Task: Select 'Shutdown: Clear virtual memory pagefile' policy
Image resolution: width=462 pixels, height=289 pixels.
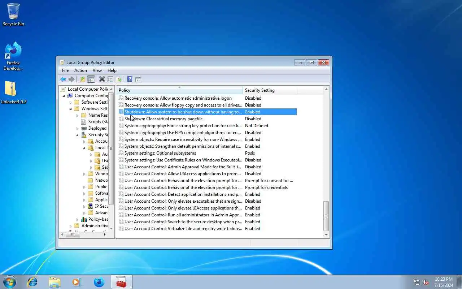Action: (x=164, y=119)
